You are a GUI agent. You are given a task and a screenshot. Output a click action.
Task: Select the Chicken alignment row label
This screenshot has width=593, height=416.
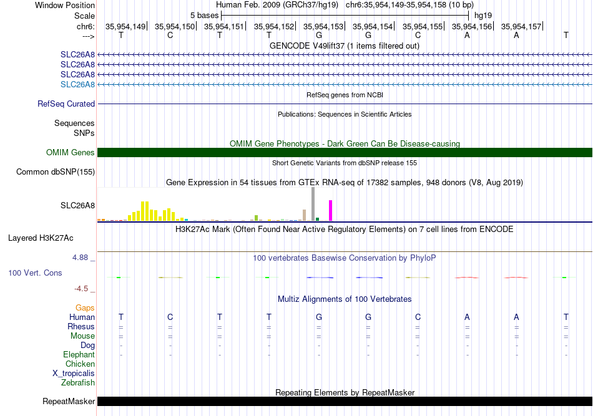pyautogui.click(x=80, y=364)
